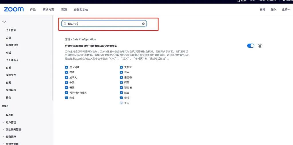Open 仪表板 in sidebar
The height and width of the screenshot is (145, 293).
pyautogui.click(x=10, y=115)
